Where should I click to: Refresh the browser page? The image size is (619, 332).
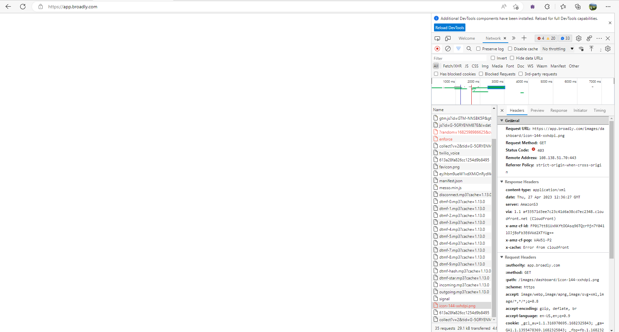tap(23, 7)
